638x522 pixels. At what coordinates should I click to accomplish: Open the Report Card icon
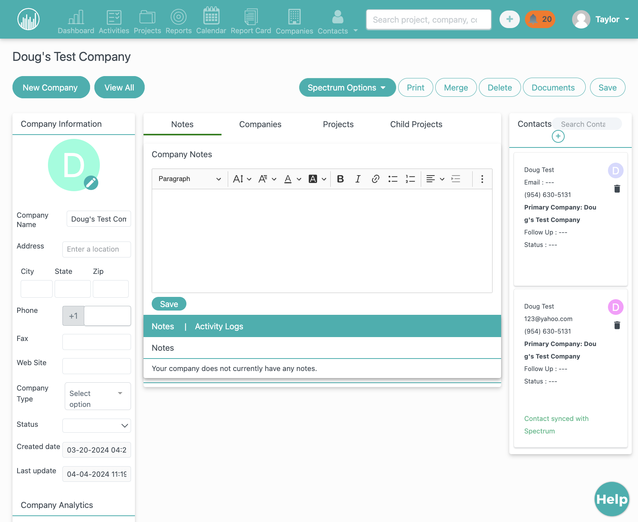(251, 17)
